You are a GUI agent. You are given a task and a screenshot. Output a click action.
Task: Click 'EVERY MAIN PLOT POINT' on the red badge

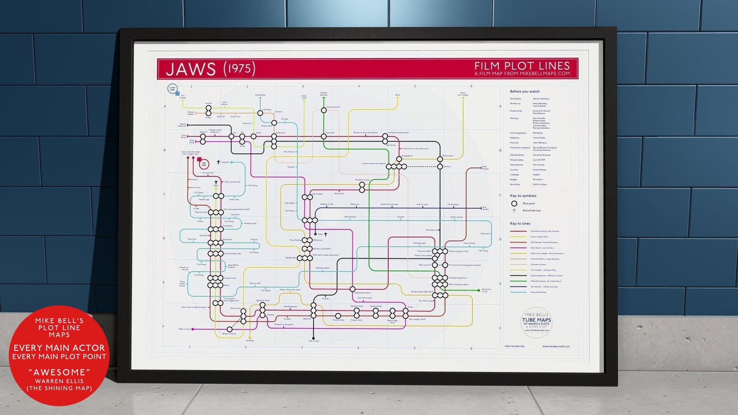tap(59, 357)
